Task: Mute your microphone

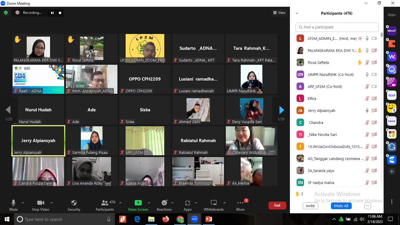Action: 13,205
